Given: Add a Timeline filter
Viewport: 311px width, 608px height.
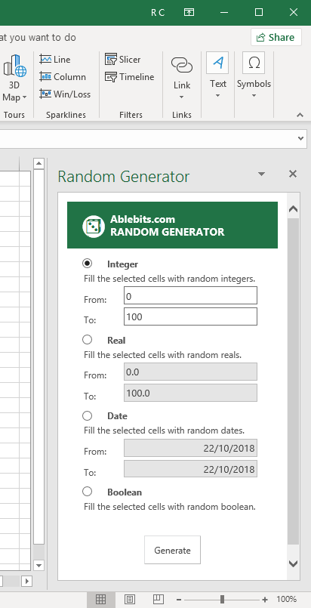Looking at the screenshot, I should (130, 77).
